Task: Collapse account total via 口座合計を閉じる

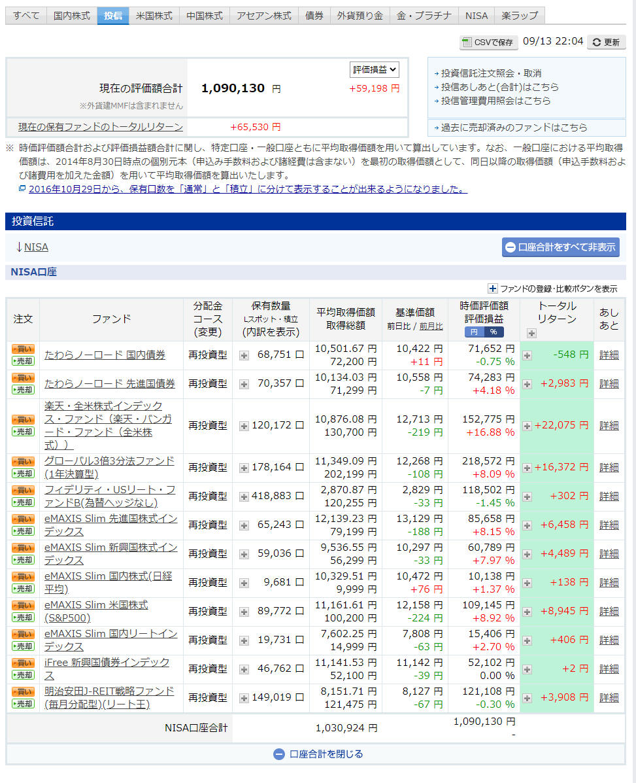Action: (318, 754)
